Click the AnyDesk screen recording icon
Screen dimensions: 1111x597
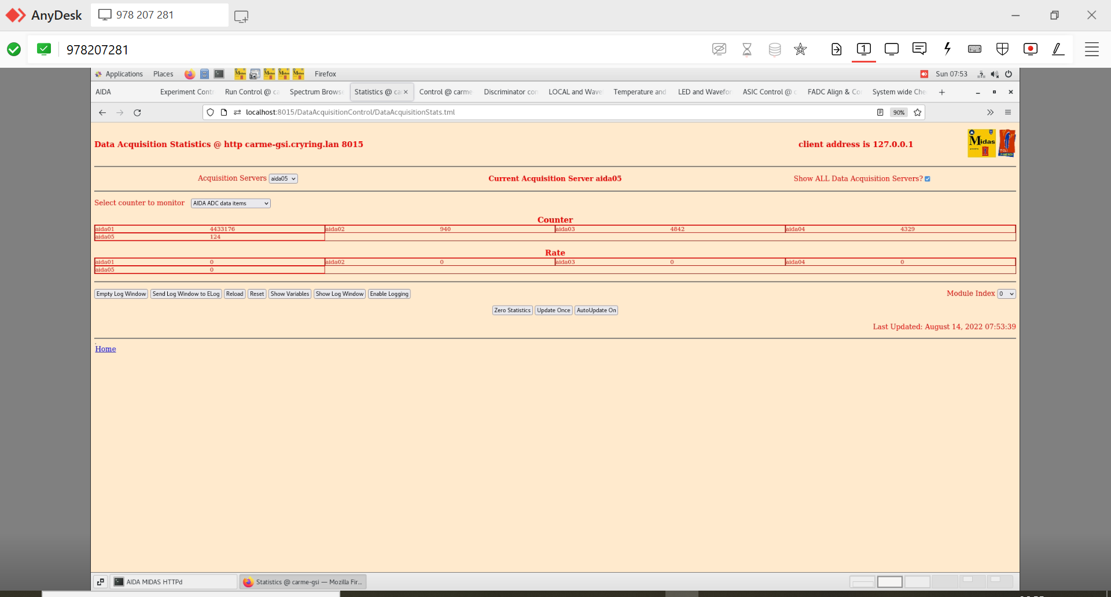coord(1030,49)
